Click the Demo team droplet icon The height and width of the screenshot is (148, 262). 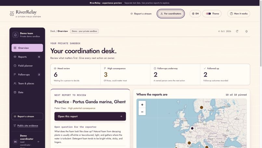pyautogui.click(x=15, y=35)
